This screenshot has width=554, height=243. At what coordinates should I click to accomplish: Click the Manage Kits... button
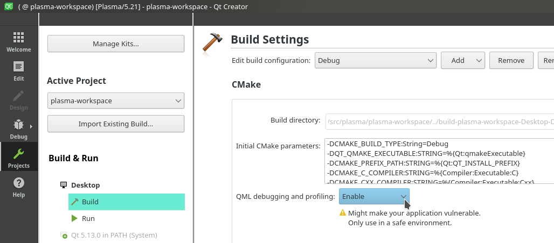116,44
